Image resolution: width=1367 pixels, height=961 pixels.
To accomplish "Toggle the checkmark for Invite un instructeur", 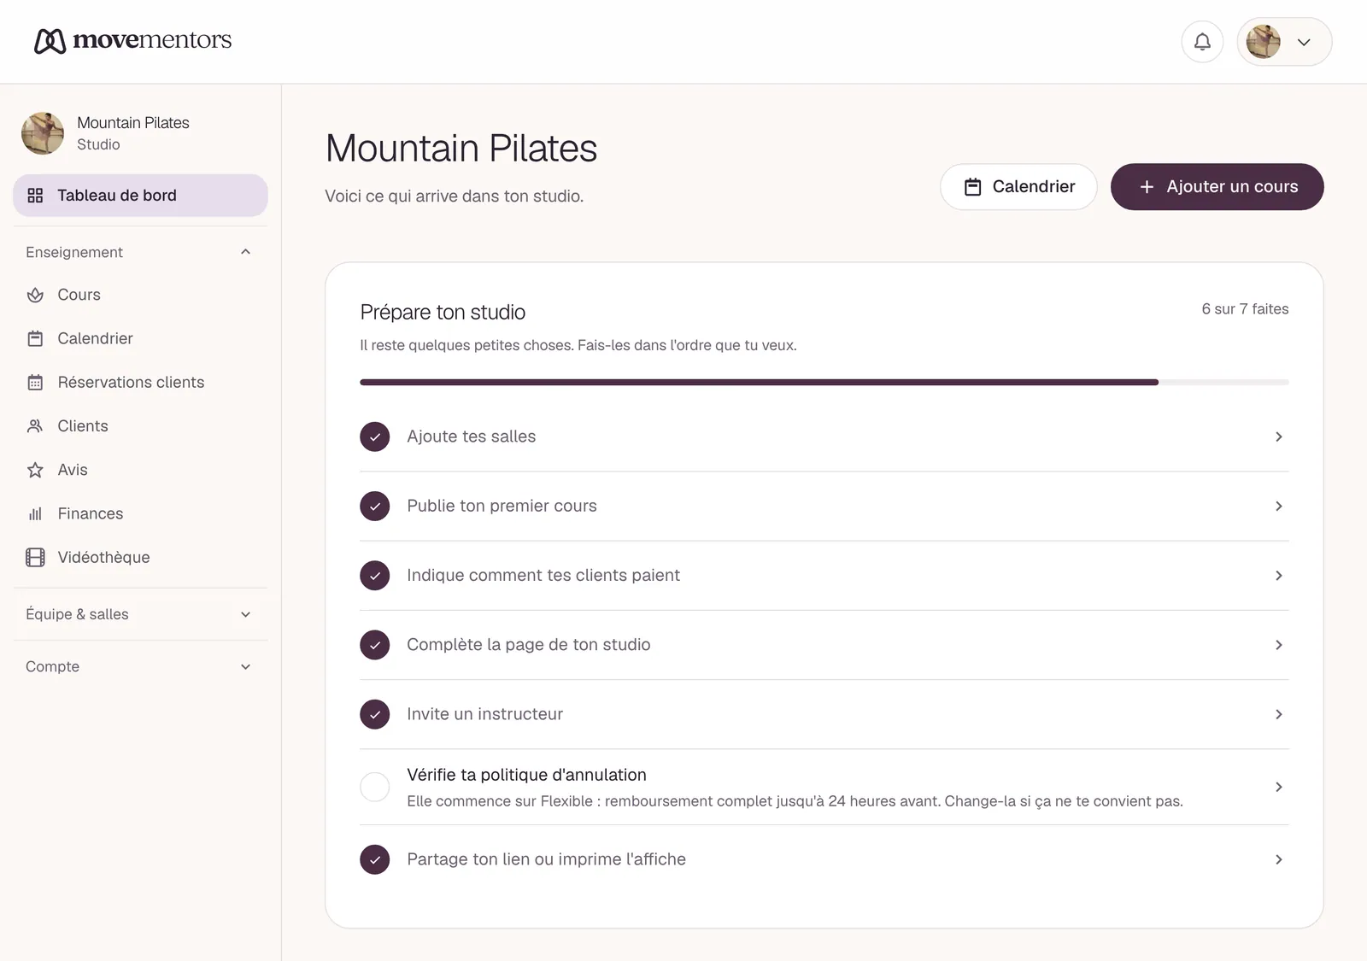I will pyautogui.click(x=375, y=714).
